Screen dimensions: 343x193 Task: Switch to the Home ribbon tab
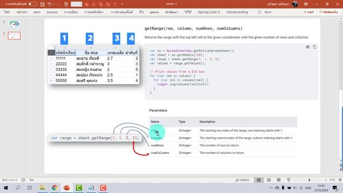click(22, 12)
